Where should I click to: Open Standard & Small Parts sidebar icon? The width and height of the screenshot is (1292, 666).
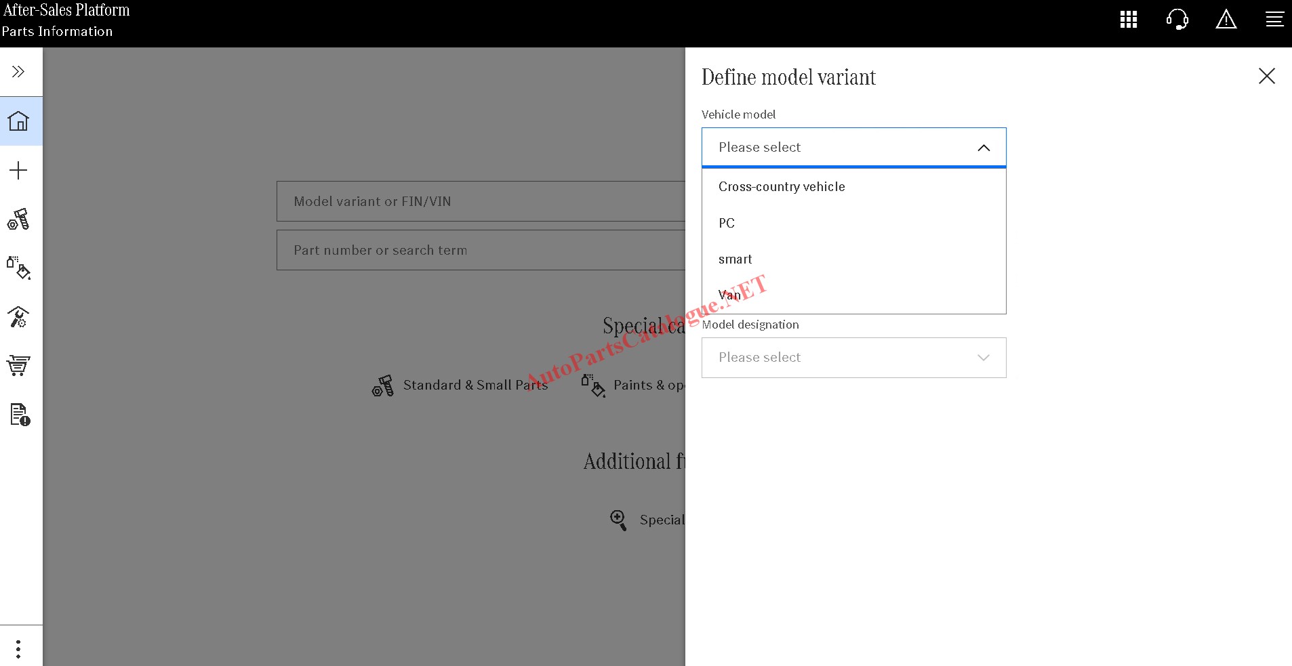18,220
